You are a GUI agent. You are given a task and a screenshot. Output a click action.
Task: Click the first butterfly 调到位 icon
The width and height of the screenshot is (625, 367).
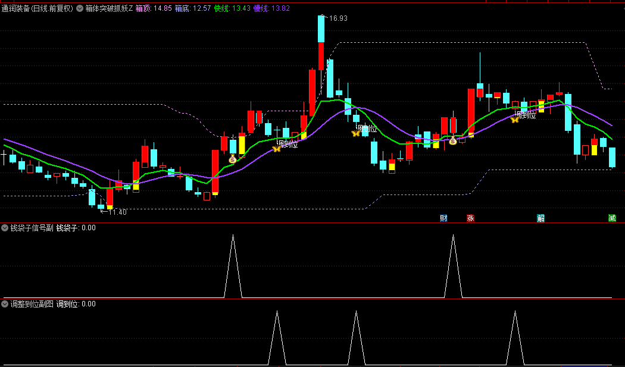[x=276, y=149]
